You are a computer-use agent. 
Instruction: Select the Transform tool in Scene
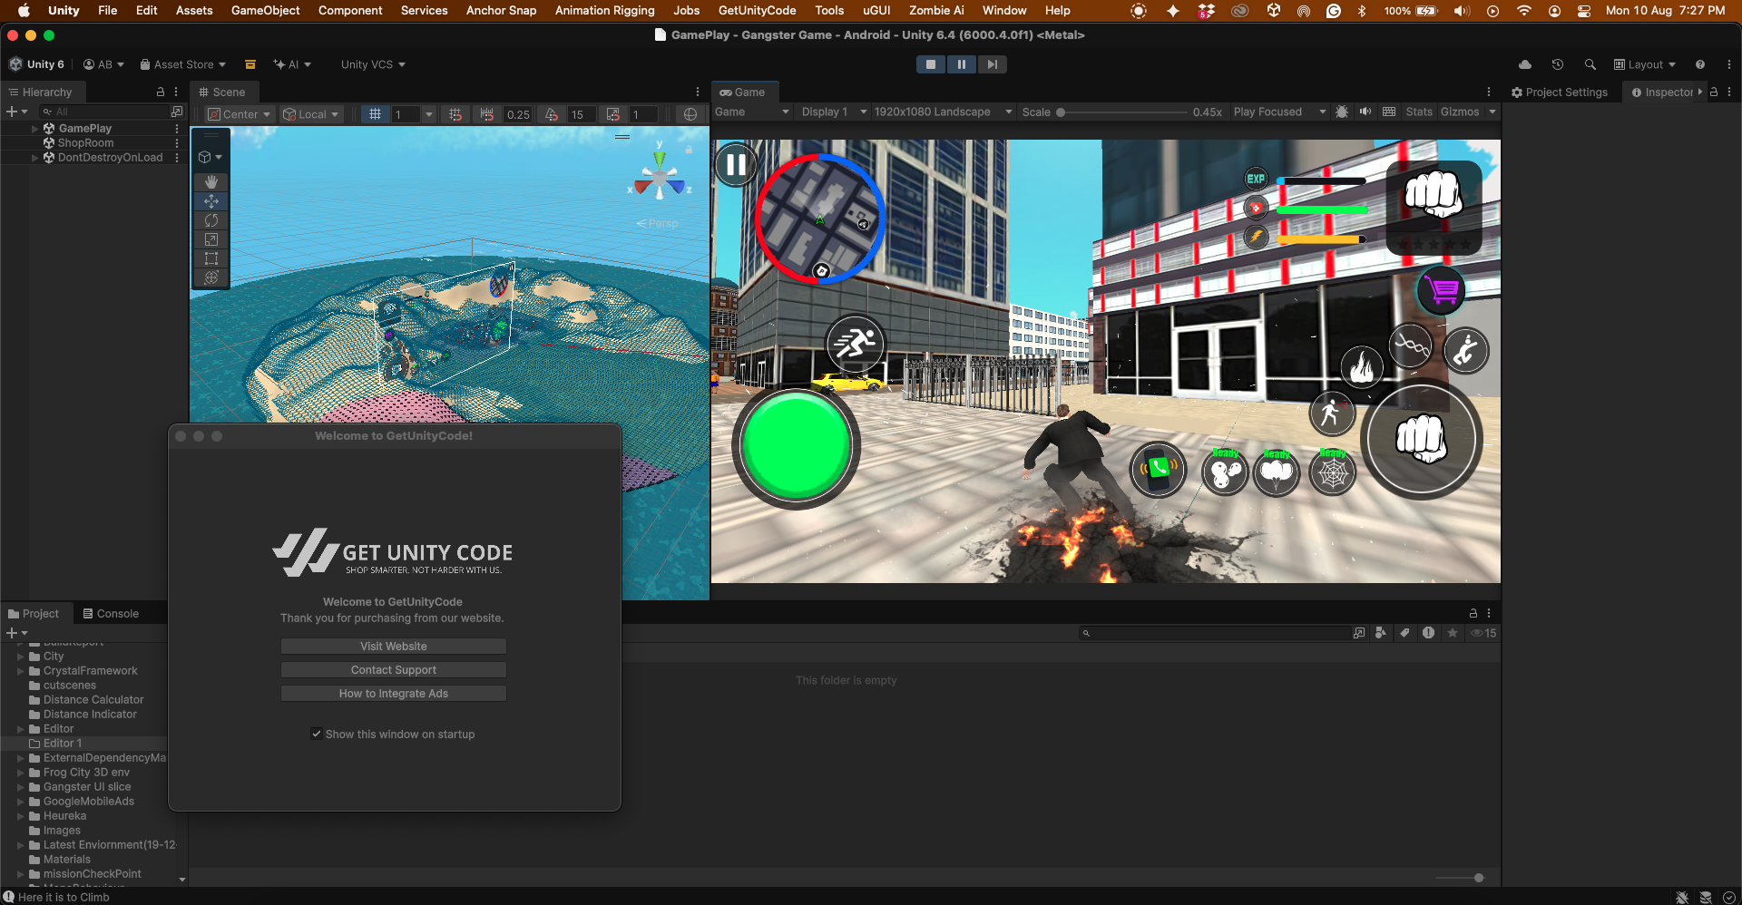[x=211, y=277]
